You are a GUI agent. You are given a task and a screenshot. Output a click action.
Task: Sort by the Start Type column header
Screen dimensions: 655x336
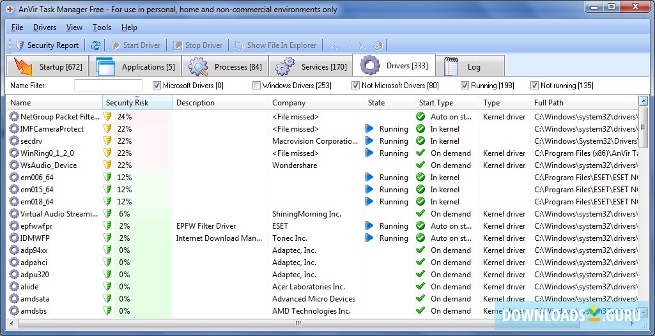tap(447, 103)
